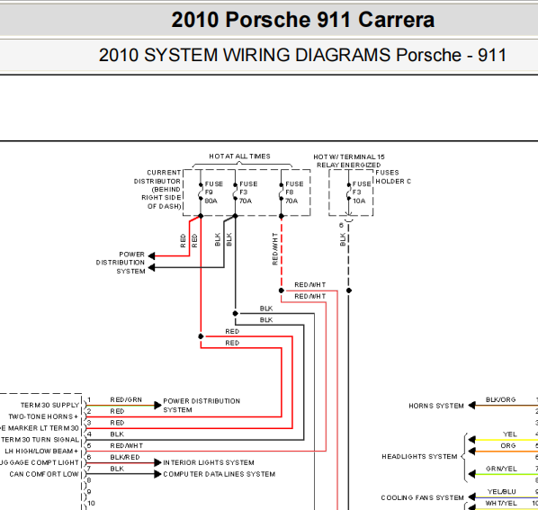Screen dimensions: 538x510
Task: Click the 'FUSE F9 80A' label
Action: [x=214, y=192]
